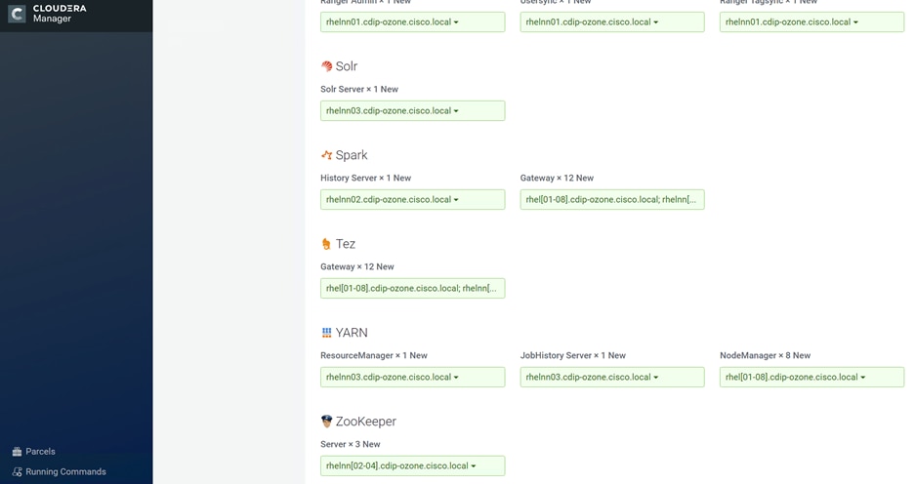The image size is (915, 484).
Task: Open Solr Server host dropdown rhelnn03
Action: 412,111
